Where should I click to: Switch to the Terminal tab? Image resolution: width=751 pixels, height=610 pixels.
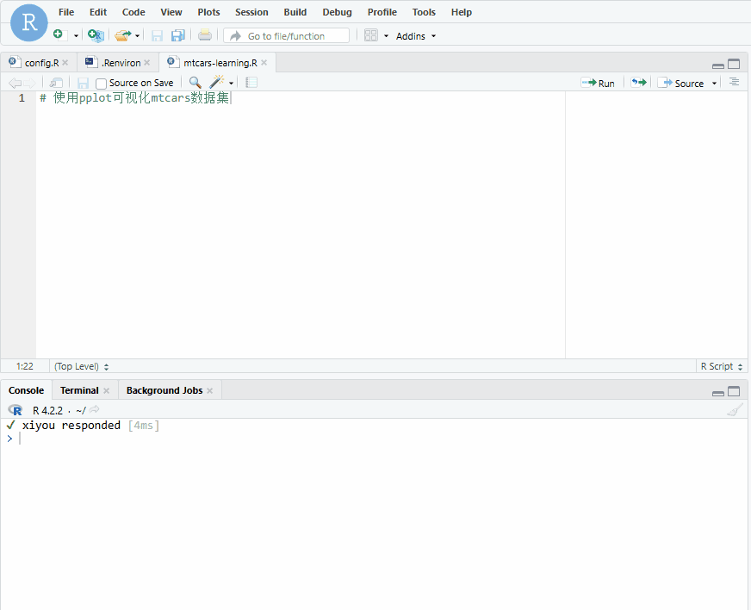[x=78, y=389]
